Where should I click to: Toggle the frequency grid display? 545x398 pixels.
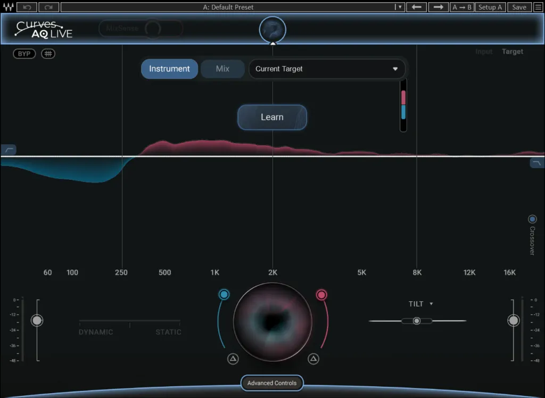click(48, 53)
